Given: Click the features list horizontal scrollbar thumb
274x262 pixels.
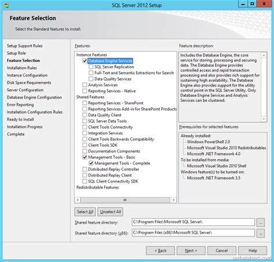Looking at the screenshot, I should pos(125,200).
